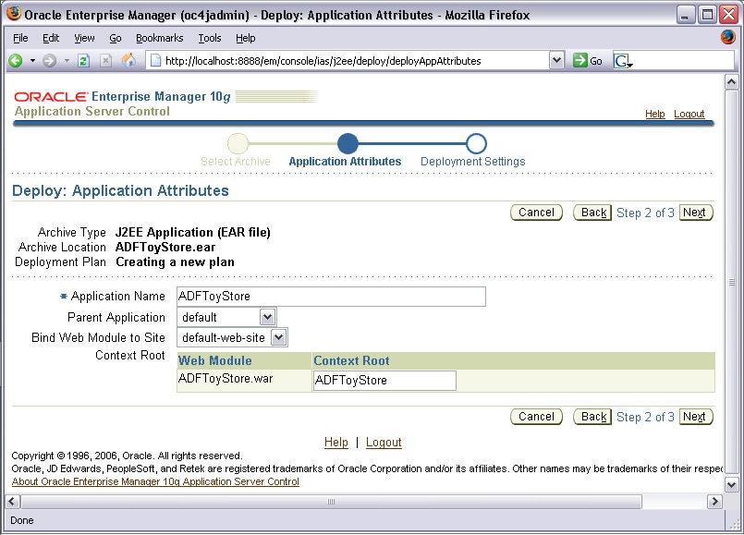Click the Creating a new plan text
This screenshot has width=744, height=535.
[175, 261]
